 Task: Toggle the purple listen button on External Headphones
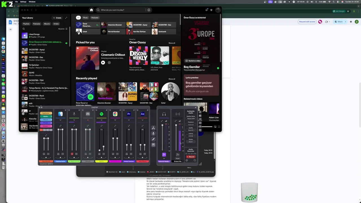point(164,155)
